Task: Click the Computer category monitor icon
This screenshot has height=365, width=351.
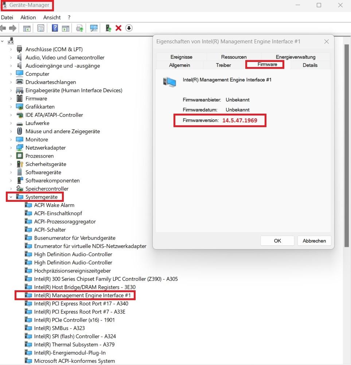Action: pyautogui.click(x=20, y=74)
